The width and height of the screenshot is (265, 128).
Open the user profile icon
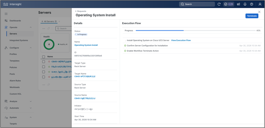[260, 4]
